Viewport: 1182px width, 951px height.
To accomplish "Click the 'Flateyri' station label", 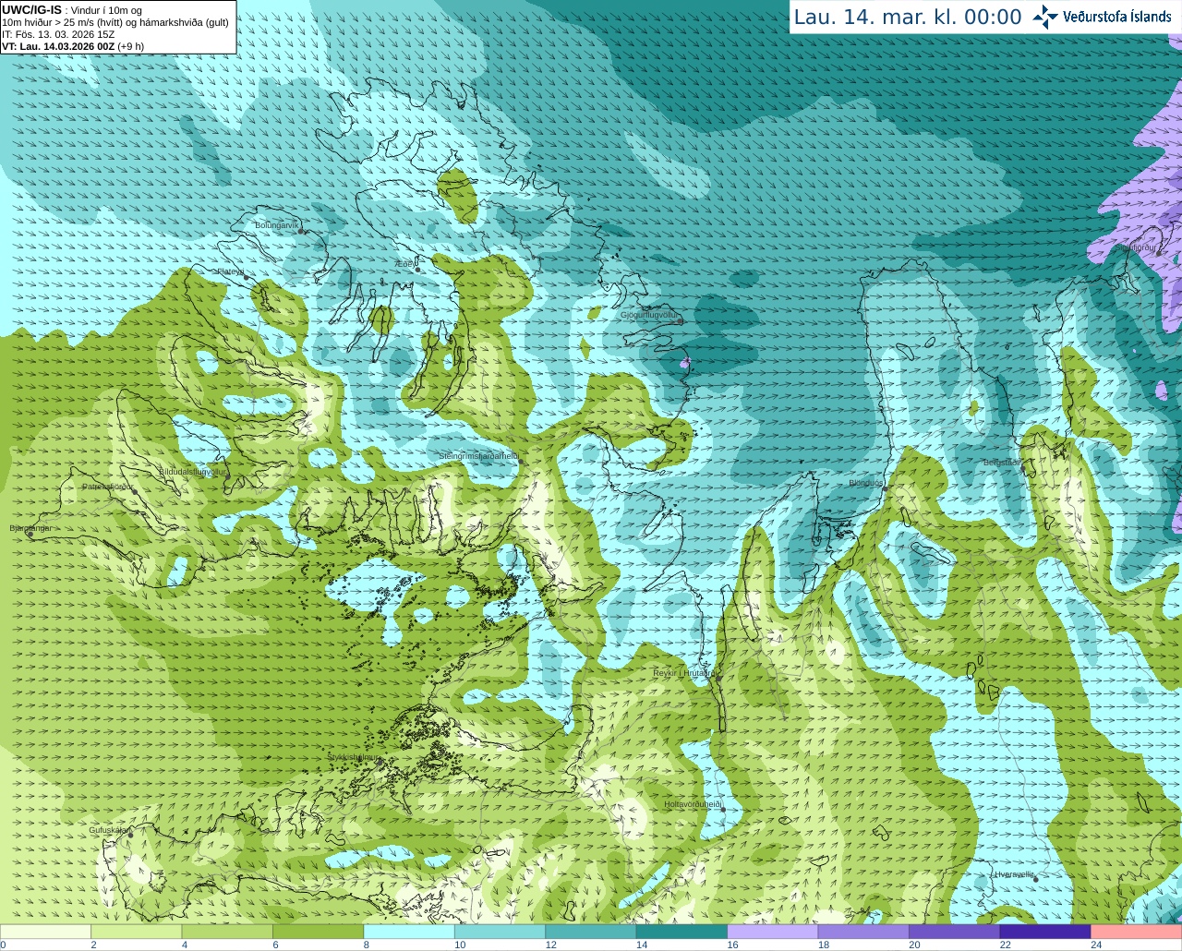I will click(x=230, y=271).
